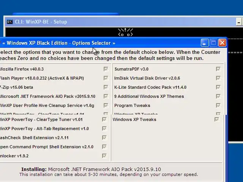The width and height of the screenshot is (243, 182).
Task: Select the 'SumatraPDF v3.0' label
Action: pyautogui.click(x=131, y=69)
